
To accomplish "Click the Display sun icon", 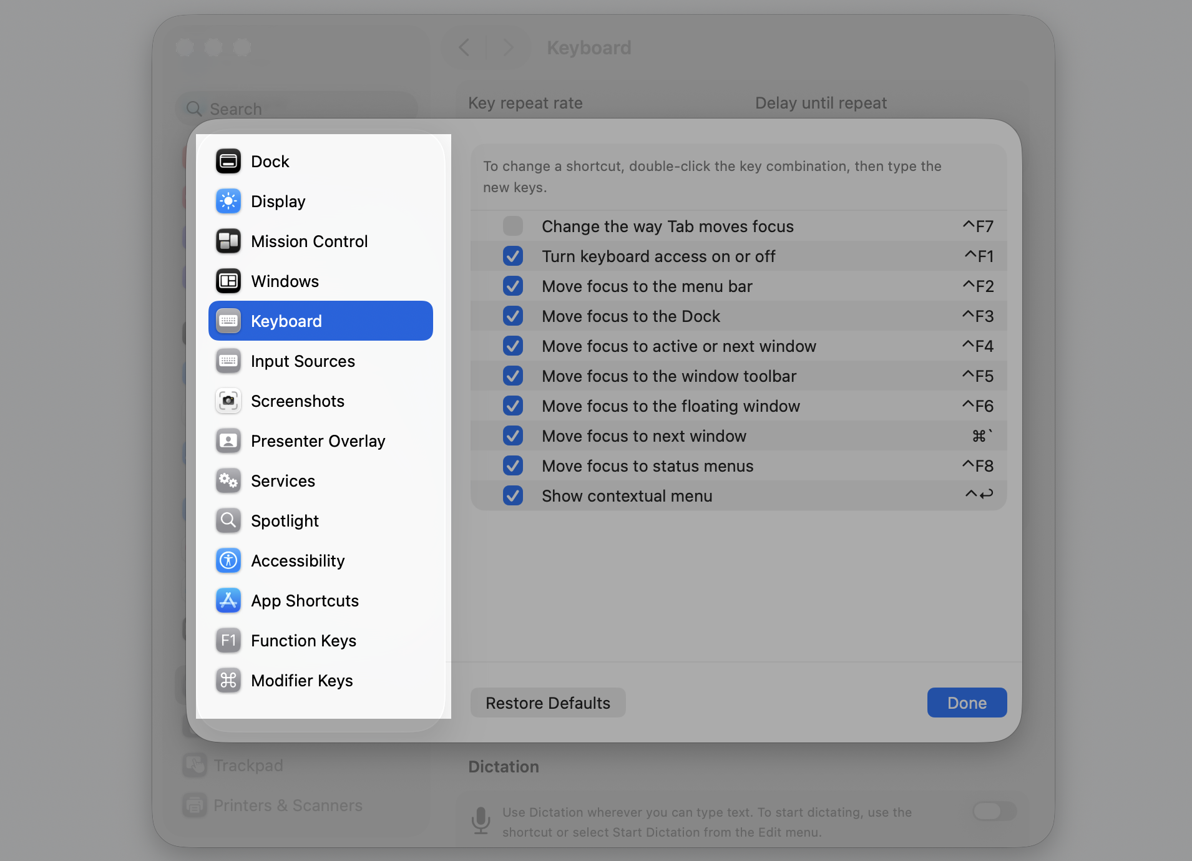I will [x=228, y=202].
